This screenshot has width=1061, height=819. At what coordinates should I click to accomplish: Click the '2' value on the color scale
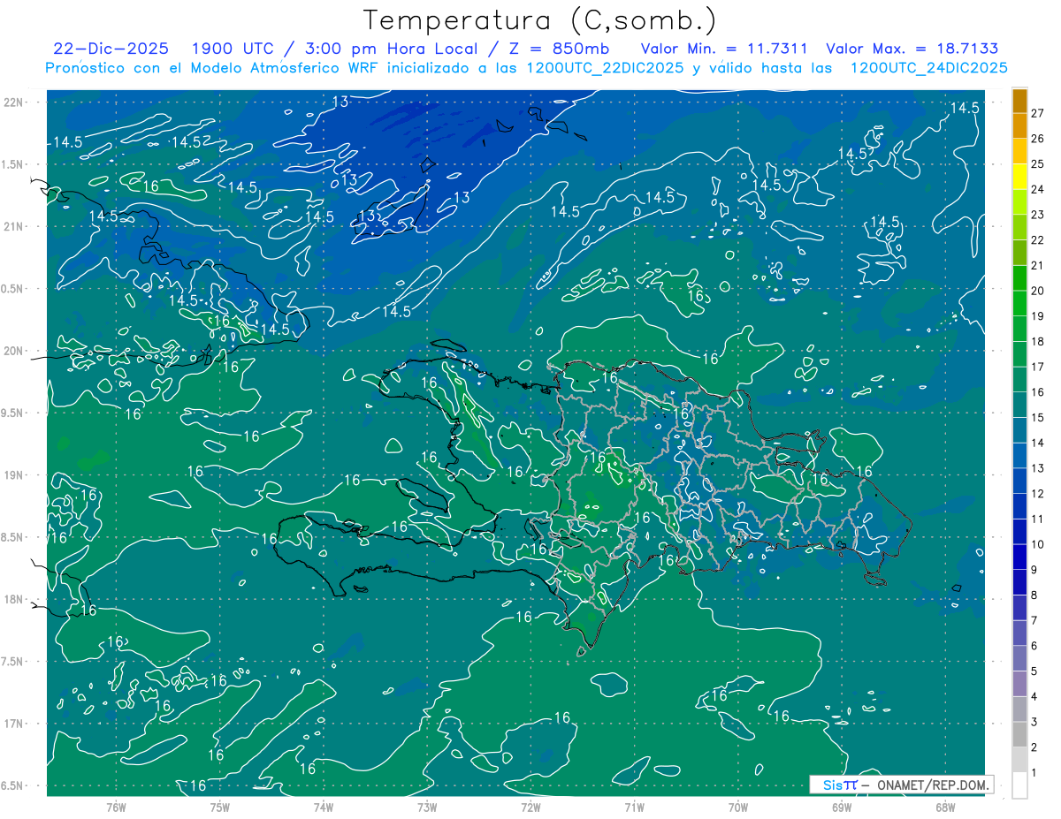[x=1035, y=748]
